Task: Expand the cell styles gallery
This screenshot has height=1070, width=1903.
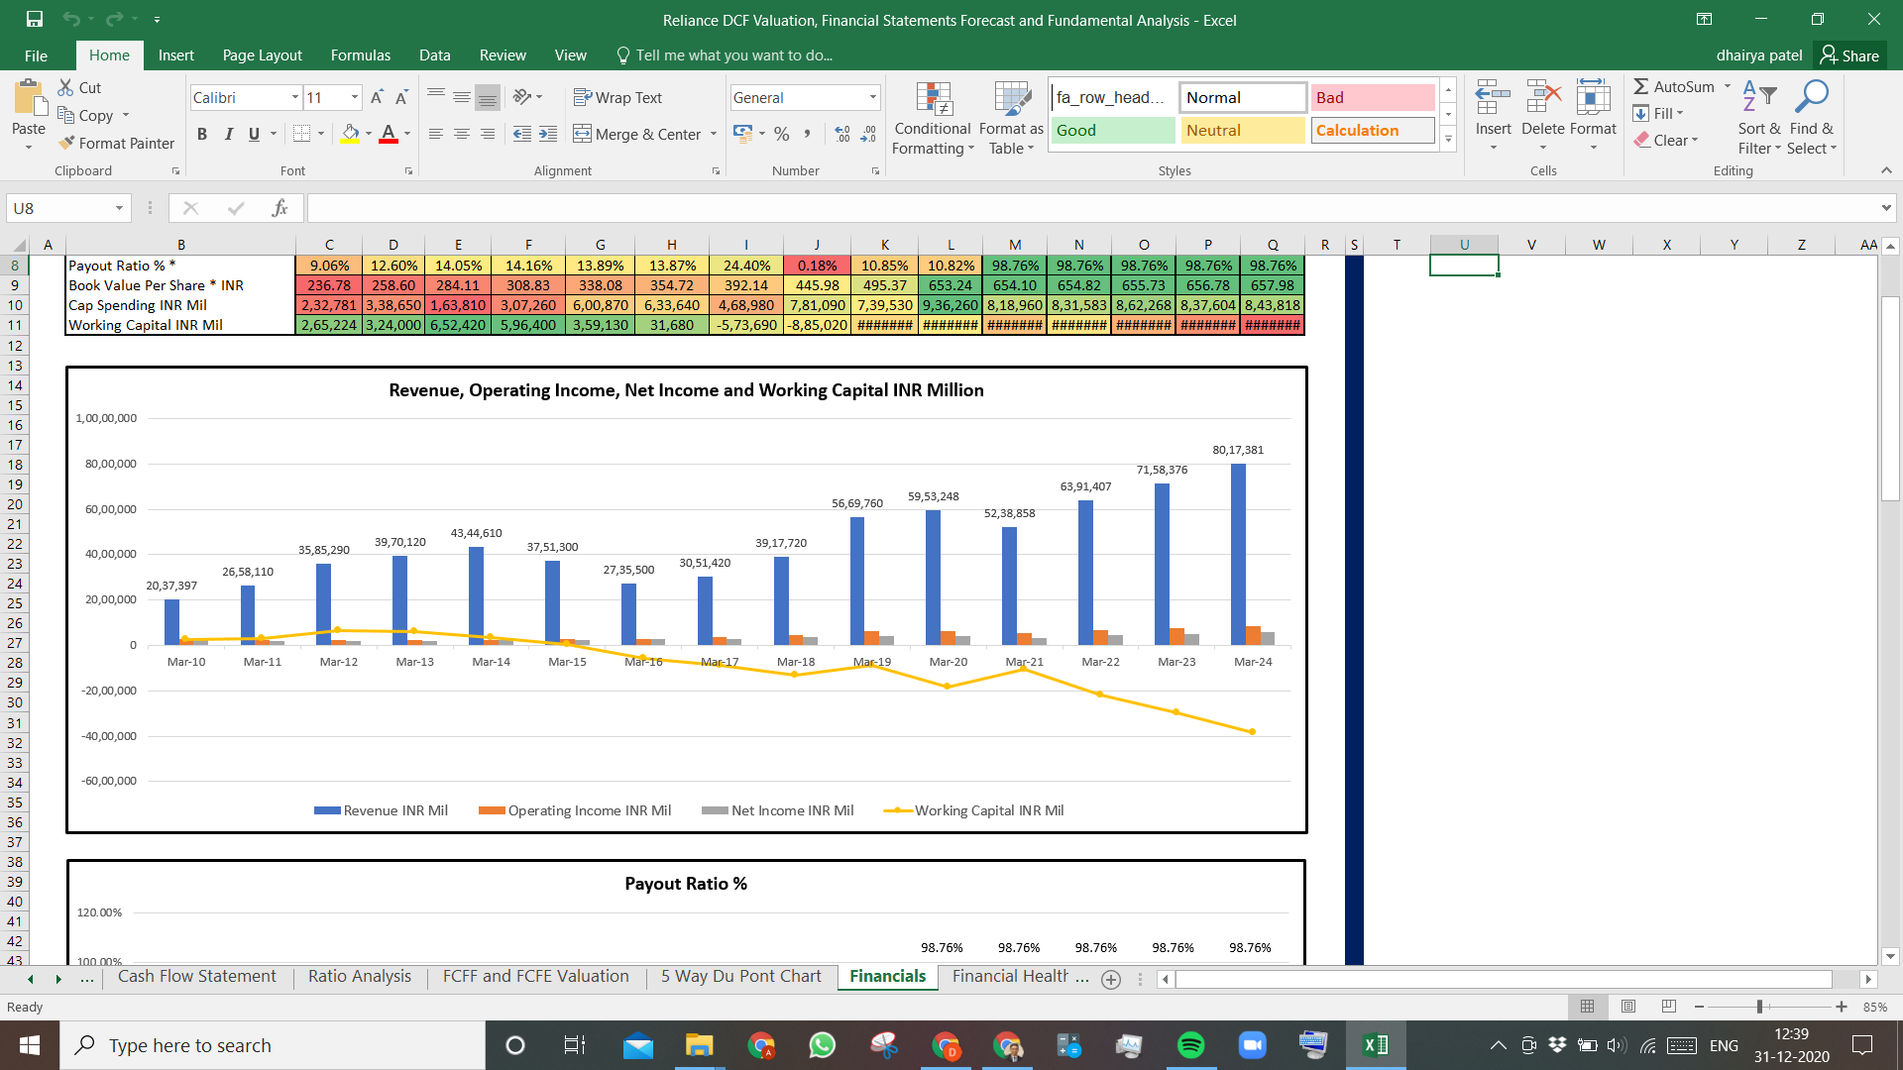Action: pyautogui.click(x=1448, y=139)
